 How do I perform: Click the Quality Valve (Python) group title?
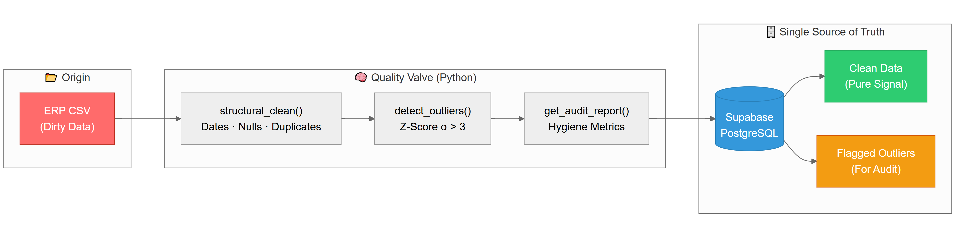[423, 78]
